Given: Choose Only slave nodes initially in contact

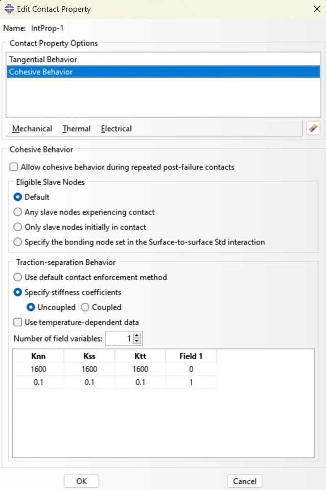Looking at the screenshot, I should coord(18,227).
